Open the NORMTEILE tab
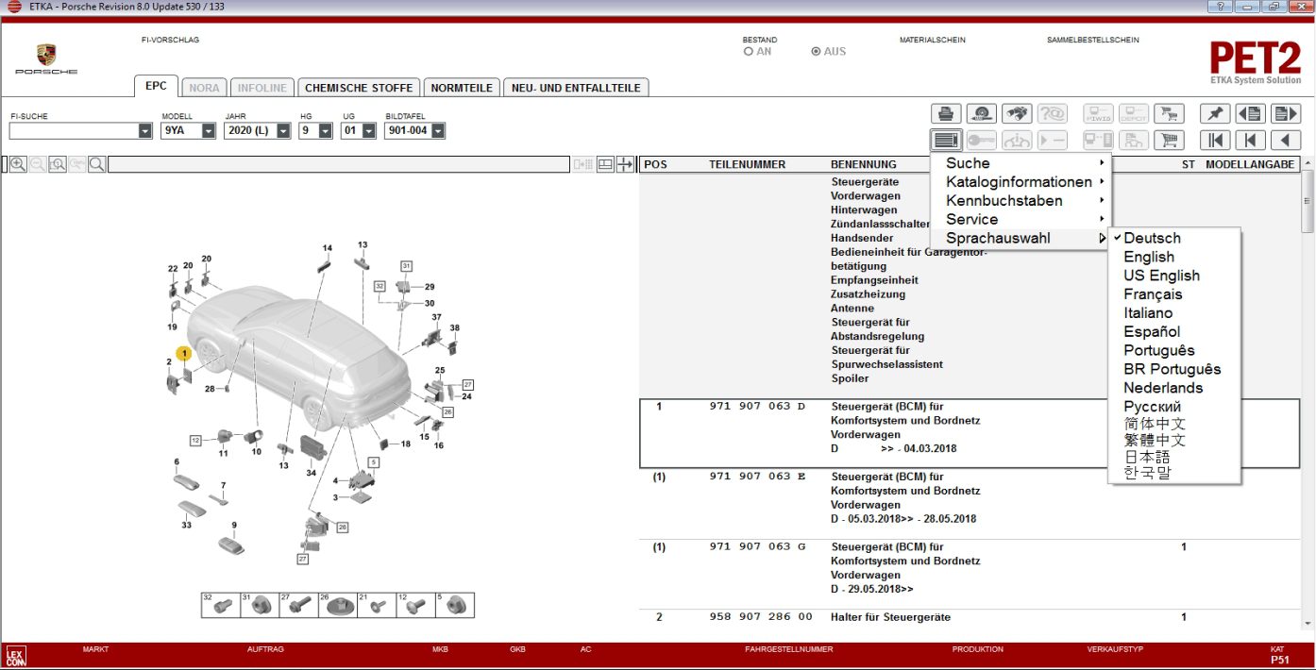Image resolution: width=1316 pixels, height=670 pixels. point(462,88)
